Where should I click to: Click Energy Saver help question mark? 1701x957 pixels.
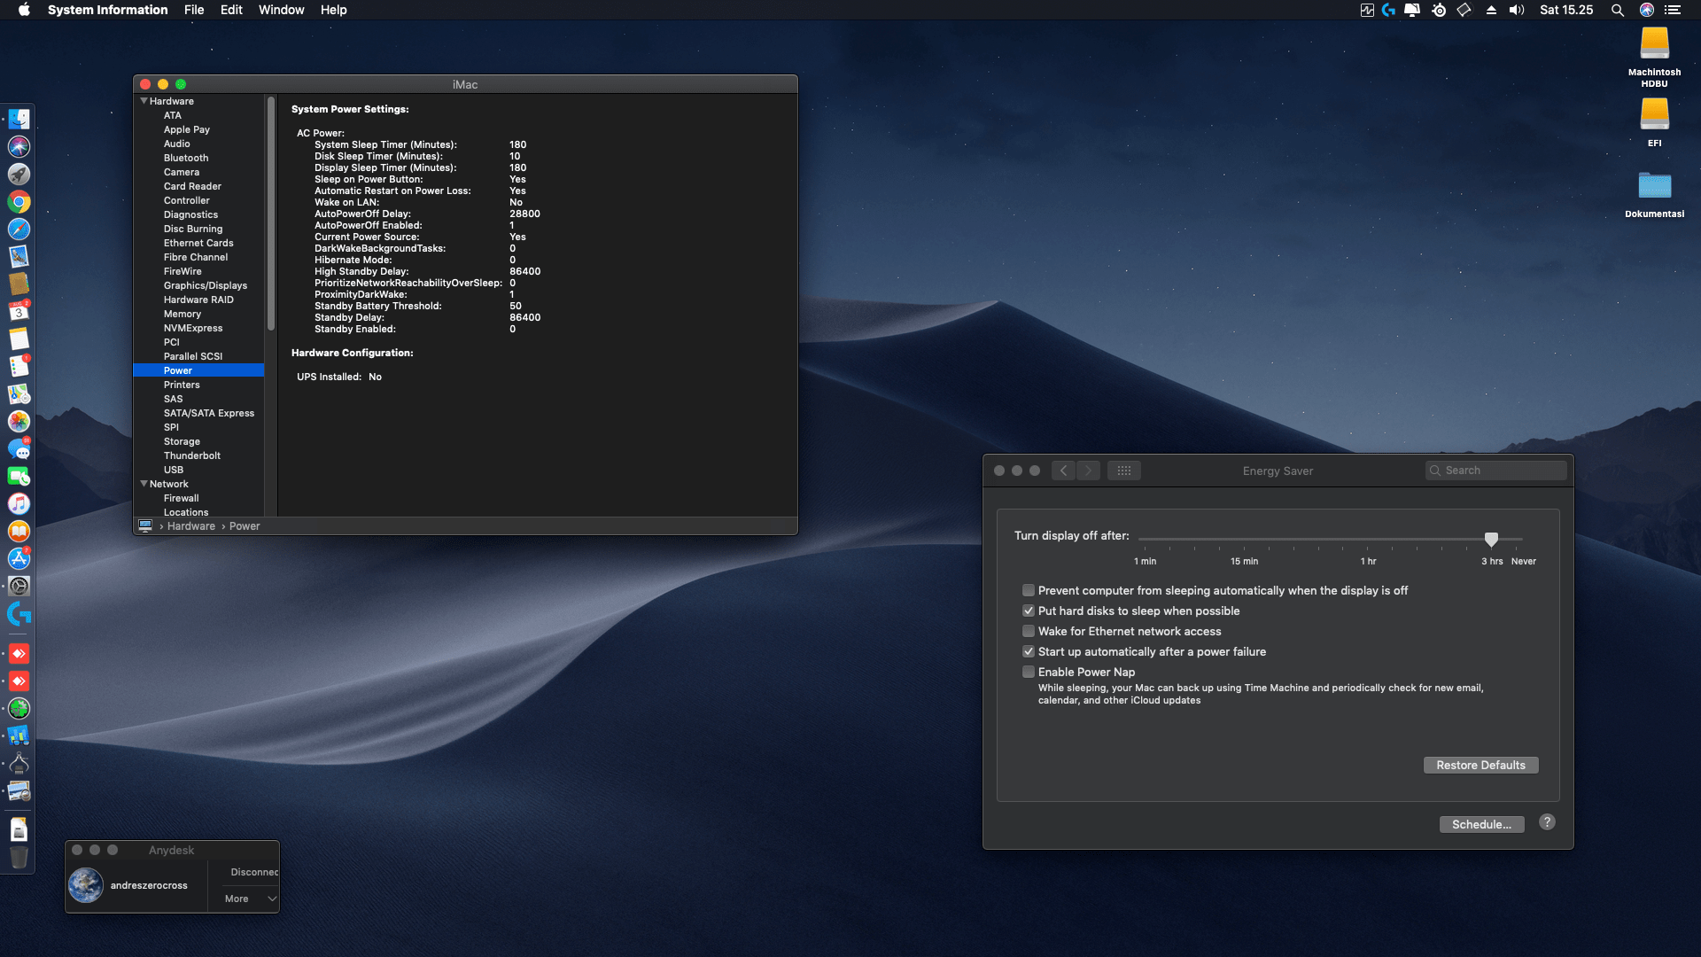click(1547, 822)
